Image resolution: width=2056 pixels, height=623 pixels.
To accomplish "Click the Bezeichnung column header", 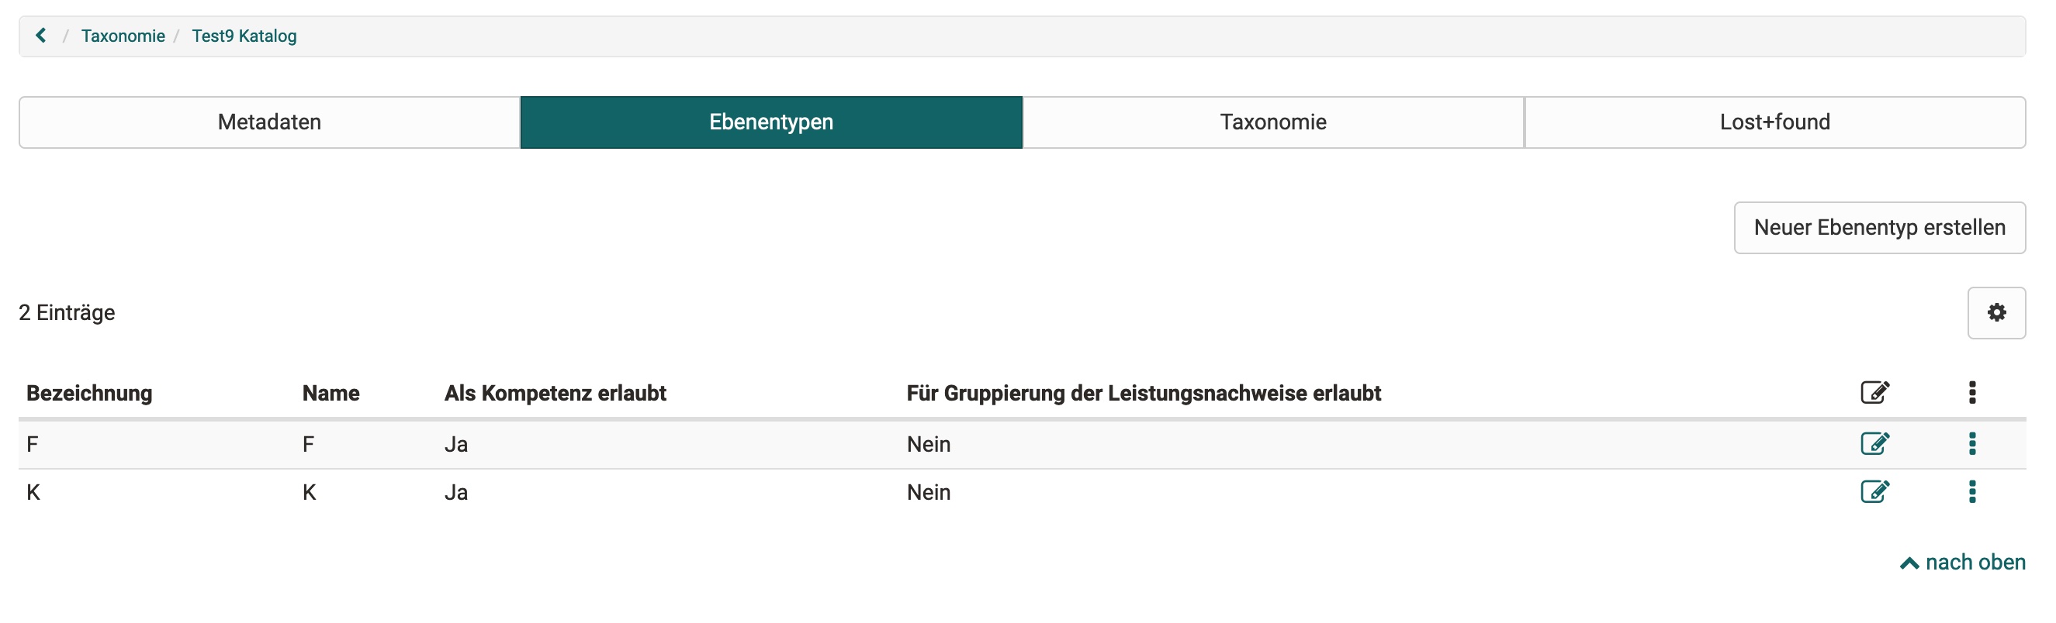I will (88, 392).
